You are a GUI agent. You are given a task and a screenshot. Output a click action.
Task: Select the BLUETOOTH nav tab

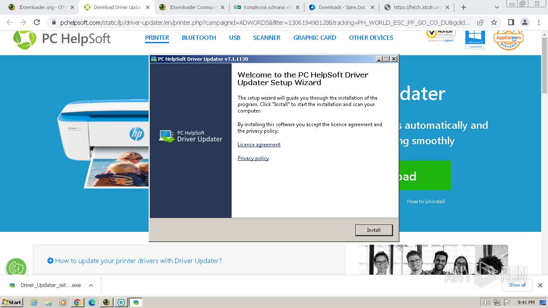point(199,38)
